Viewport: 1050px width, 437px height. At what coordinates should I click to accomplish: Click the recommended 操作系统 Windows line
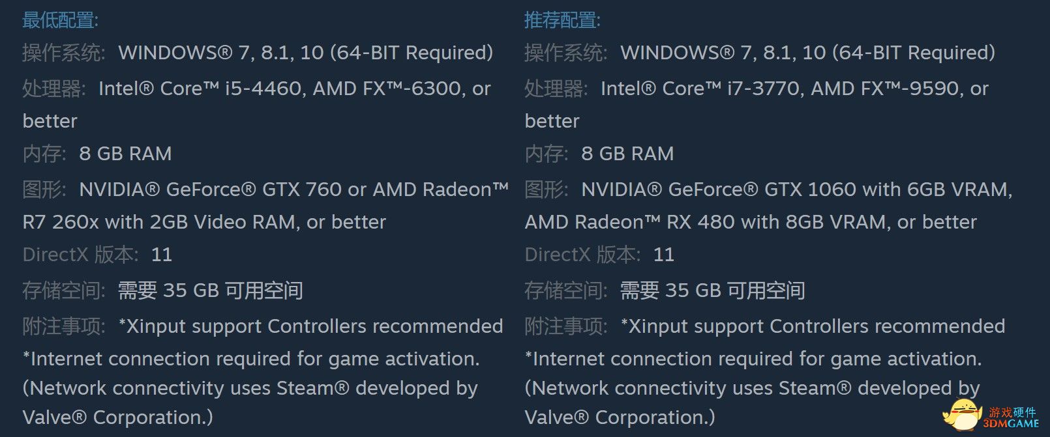pos(760,53)
